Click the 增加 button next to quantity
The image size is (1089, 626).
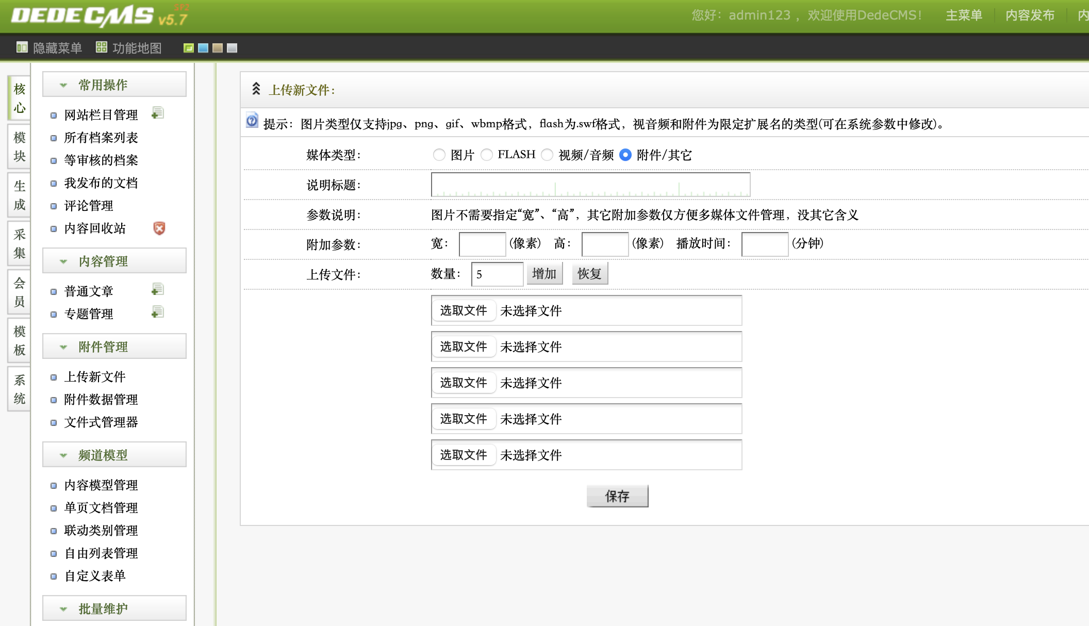click(x=544, y=274)
